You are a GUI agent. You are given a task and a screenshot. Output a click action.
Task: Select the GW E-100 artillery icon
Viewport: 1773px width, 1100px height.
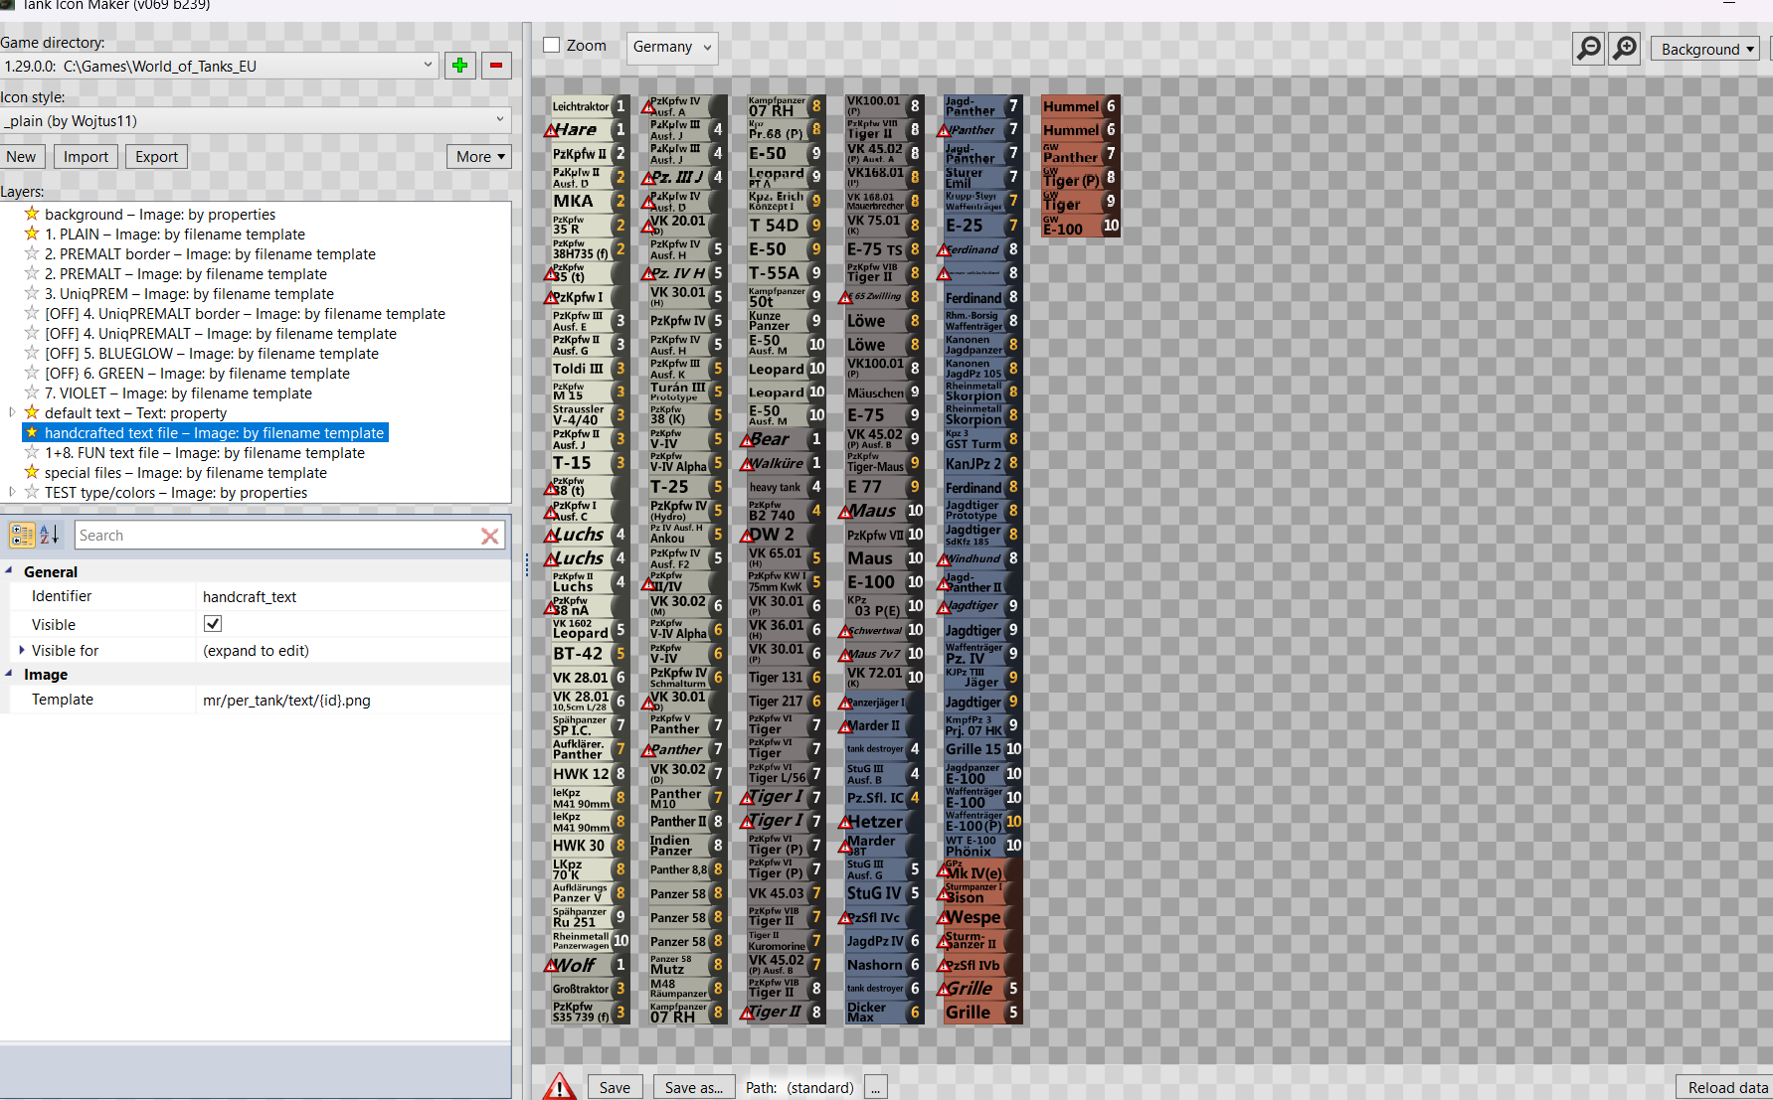click(x=1081, y=226)
